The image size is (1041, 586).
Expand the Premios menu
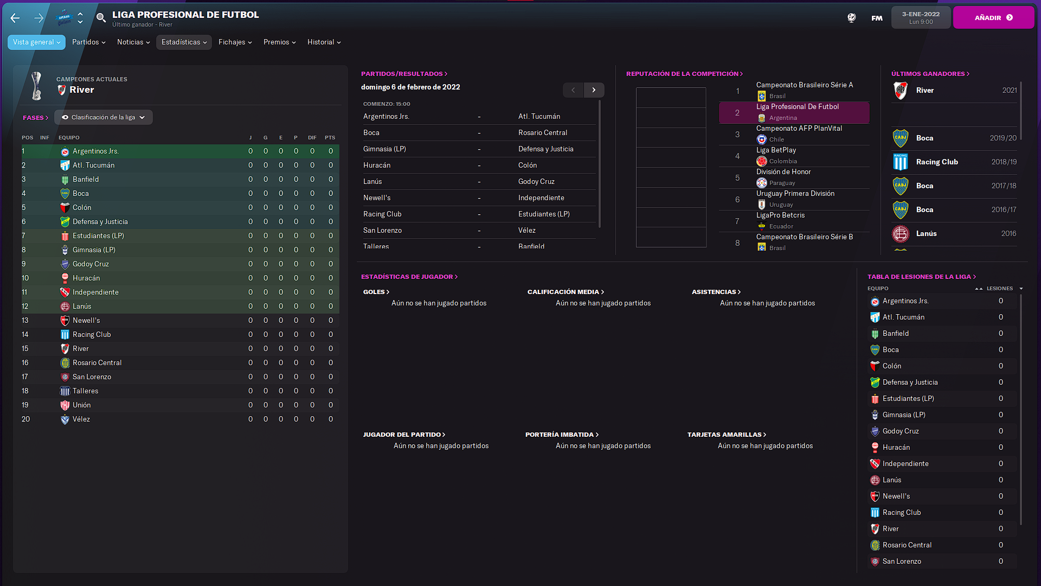(x=279, y=42)
